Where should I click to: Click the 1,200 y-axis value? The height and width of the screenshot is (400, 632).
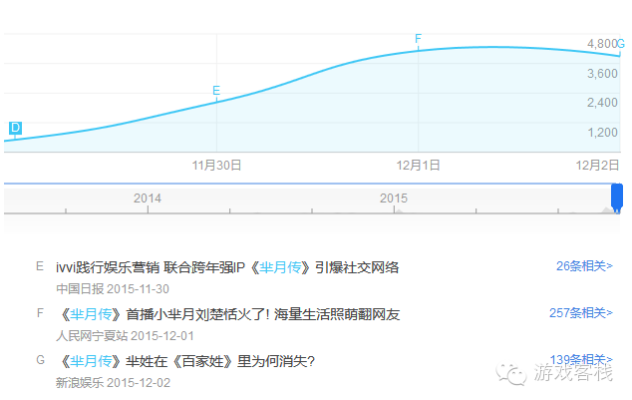pyautogui.click(x=602, y=133)
